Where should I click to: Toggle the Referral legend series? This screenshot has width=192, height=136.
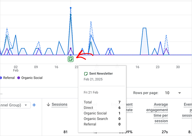(7, 78)
